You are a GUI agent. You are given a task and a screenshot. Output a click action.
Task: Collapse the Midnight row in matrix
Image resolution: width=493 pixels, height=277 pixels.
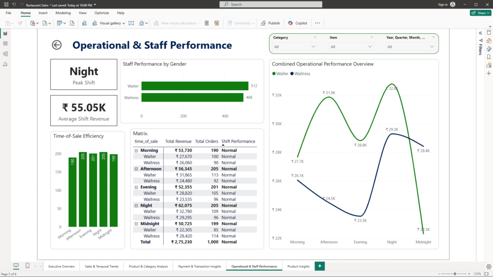136,224
